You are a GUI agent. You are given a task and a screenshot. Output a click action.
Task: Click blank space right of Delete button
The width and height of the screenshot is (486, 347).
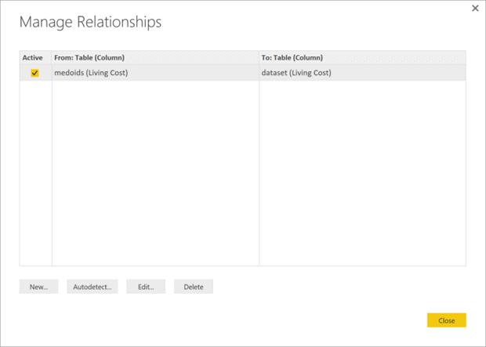pyautogui.click(x=329, y=287)
